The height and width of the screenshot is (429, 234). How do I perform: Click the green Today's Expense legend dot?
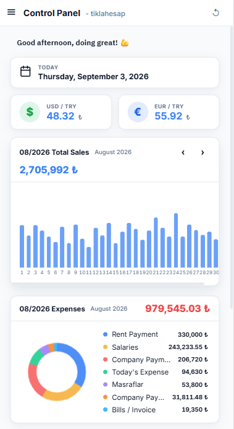coord(106,372)
